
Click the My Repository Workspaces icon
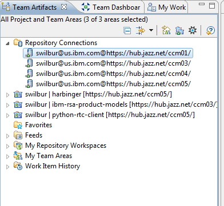click(x=18, y=146)
